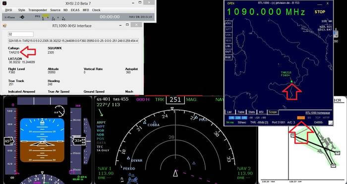This screenshot has width=347, height=184.
Task: Click the input field containing 02
Action: pyautogui.click(x=21, y=34)
